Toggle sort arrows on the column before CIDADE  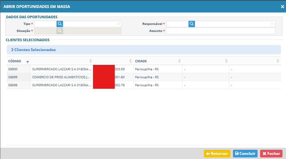[130, 61]
